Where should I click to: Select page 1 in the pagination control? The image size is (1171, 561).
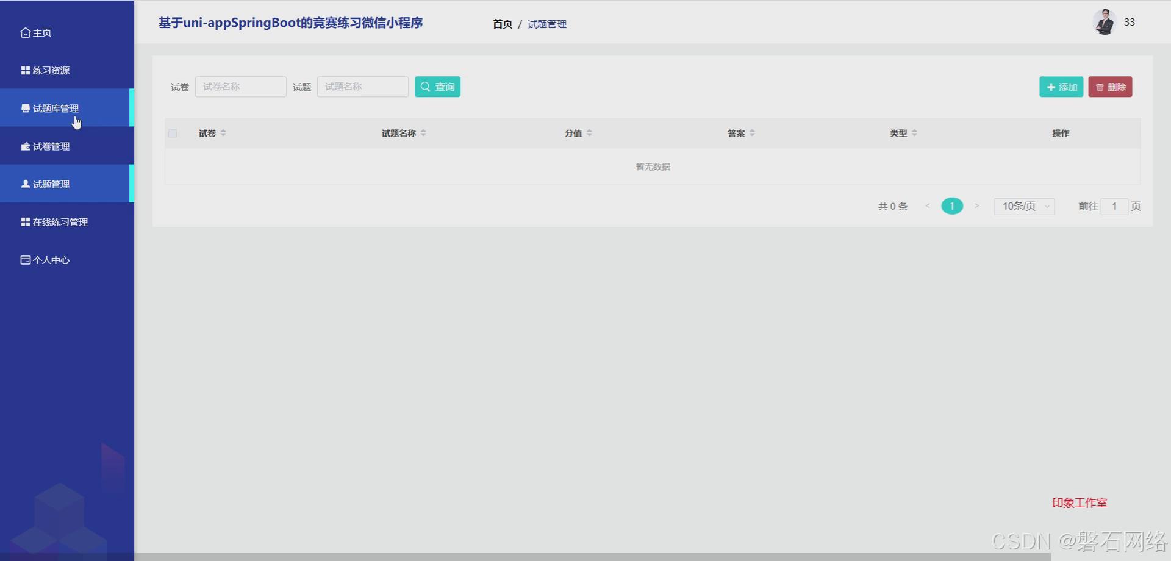[x=952, y=206]
